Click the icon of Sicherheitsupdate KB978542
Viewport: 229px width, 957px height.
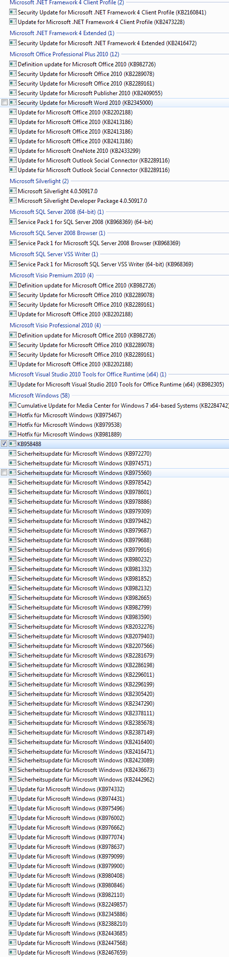point(13,483)
